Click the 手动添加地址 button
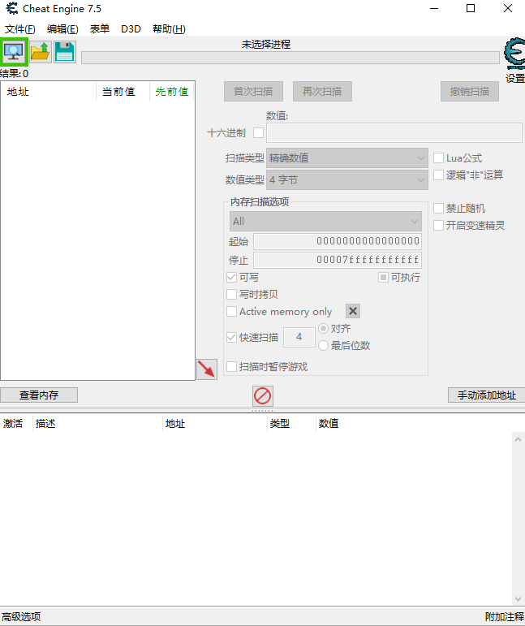Image resolution: width=525 pixels, height=626 pixels. pyautogui.click(x=486, y=395)
